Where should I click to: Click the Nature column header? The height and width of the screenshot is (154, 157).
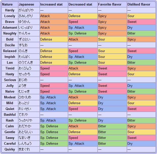pyautogui.click(x=10, y=5)
